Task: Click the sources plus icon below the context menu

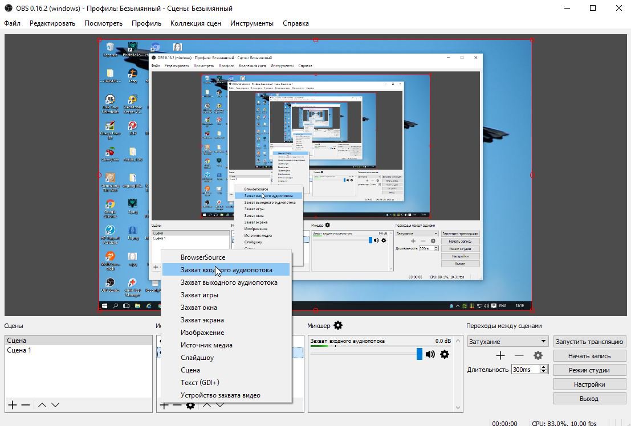Action: click(164, 405)
